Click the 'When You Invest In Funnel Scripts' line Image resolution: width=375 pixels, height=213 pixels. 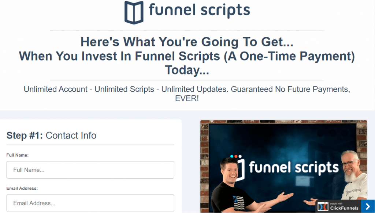pyautogui.click(x=187, y=56)
